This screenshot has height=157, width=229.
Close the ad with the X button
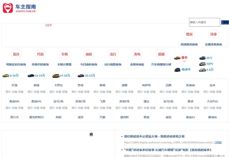[91, 134]
